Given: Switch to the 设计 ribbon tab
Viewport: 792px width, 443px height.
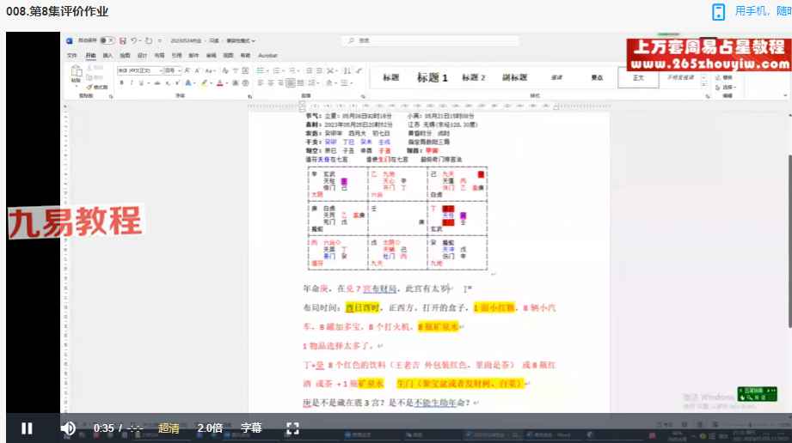Looking at the screenshot, I should pyautogui.click(x=142, y=56).
